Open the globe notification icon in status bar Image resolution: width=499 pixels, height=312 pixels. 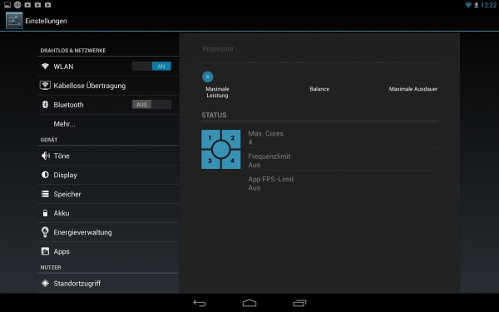click(x=17, y=5)
